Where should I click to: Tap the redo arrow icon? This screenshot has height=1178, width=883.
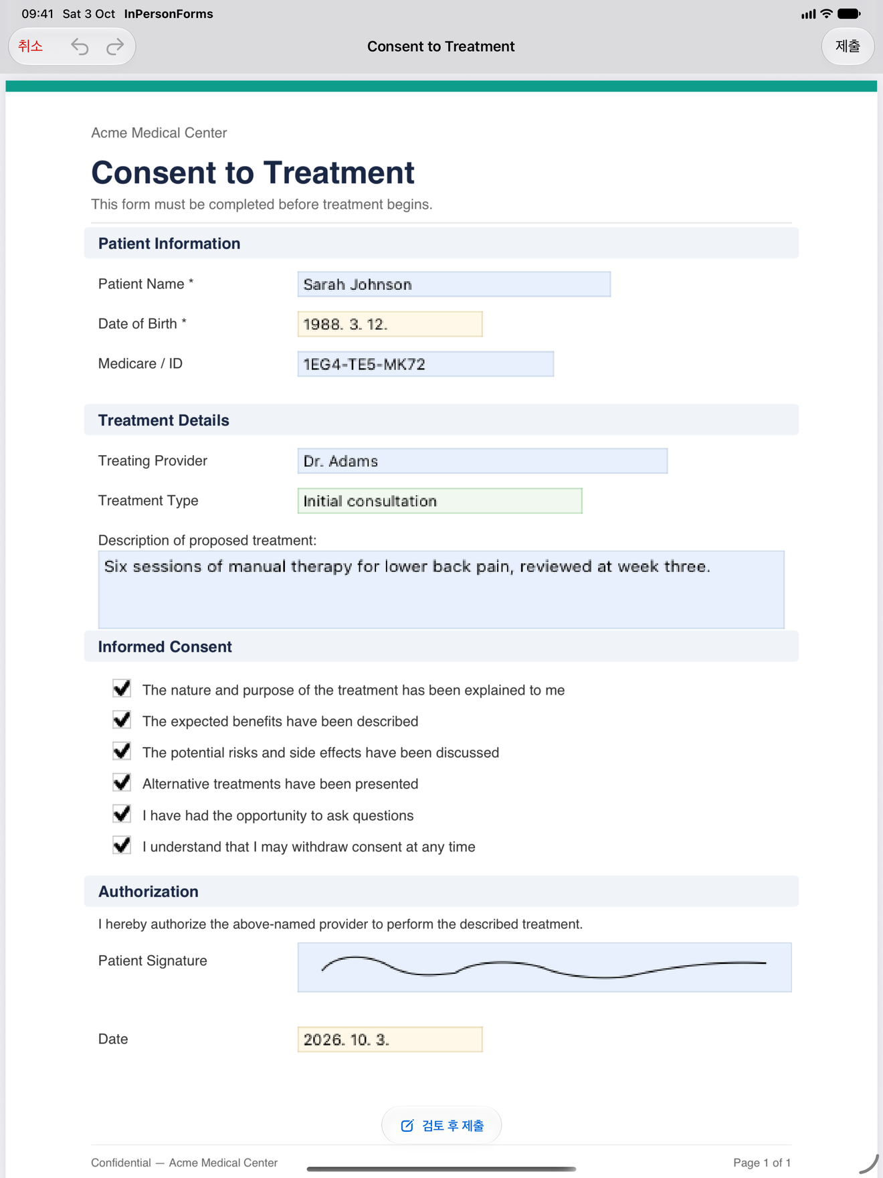(x=116, y=46)
